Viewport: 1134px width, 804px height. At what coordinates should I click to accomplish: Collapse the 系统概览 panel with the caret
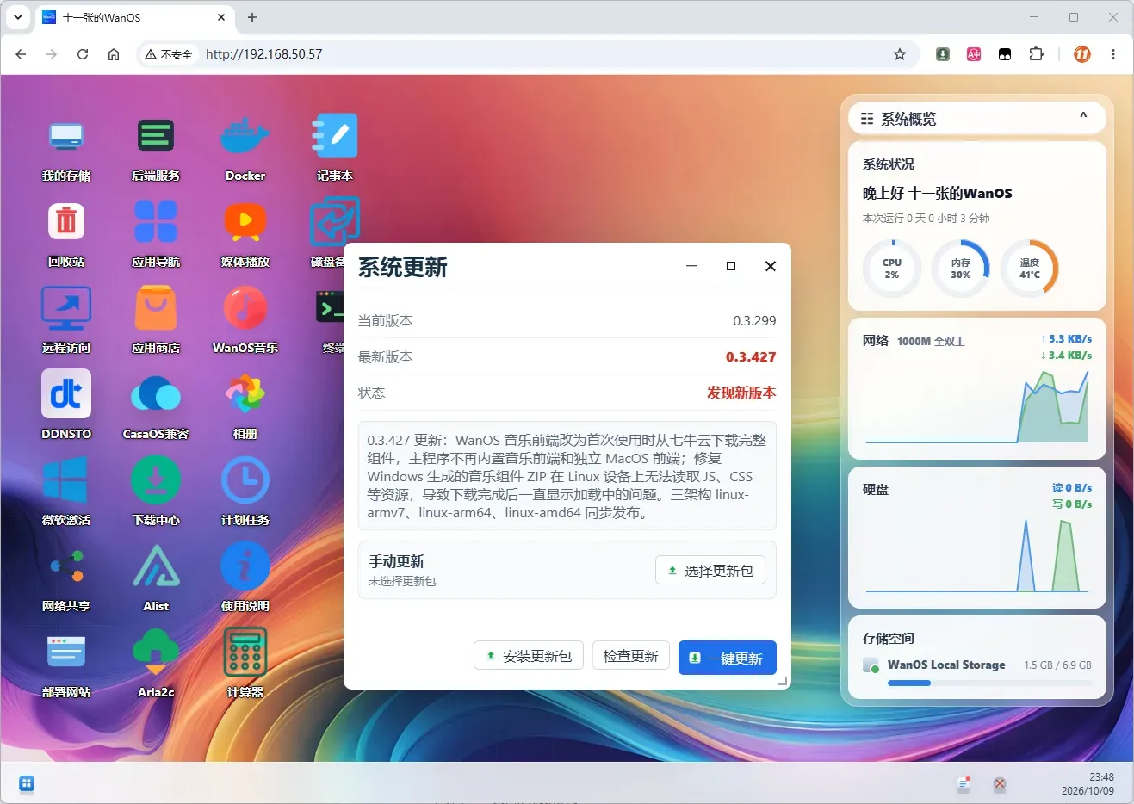[1083, 117]
